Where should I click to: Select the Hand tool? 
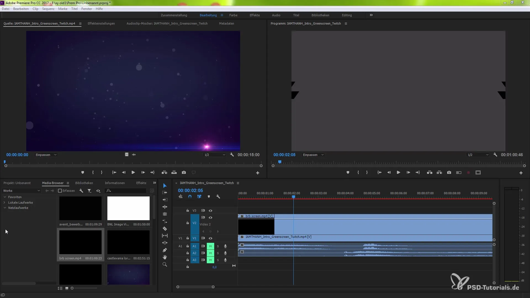tap(165, 257)
